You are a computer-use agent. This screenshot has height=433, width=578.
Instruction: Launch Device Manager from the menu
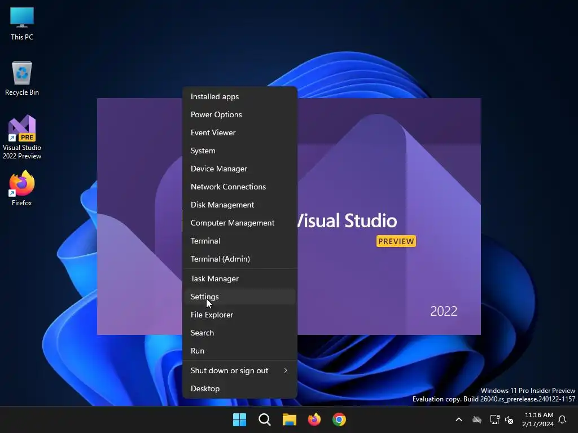239,169
